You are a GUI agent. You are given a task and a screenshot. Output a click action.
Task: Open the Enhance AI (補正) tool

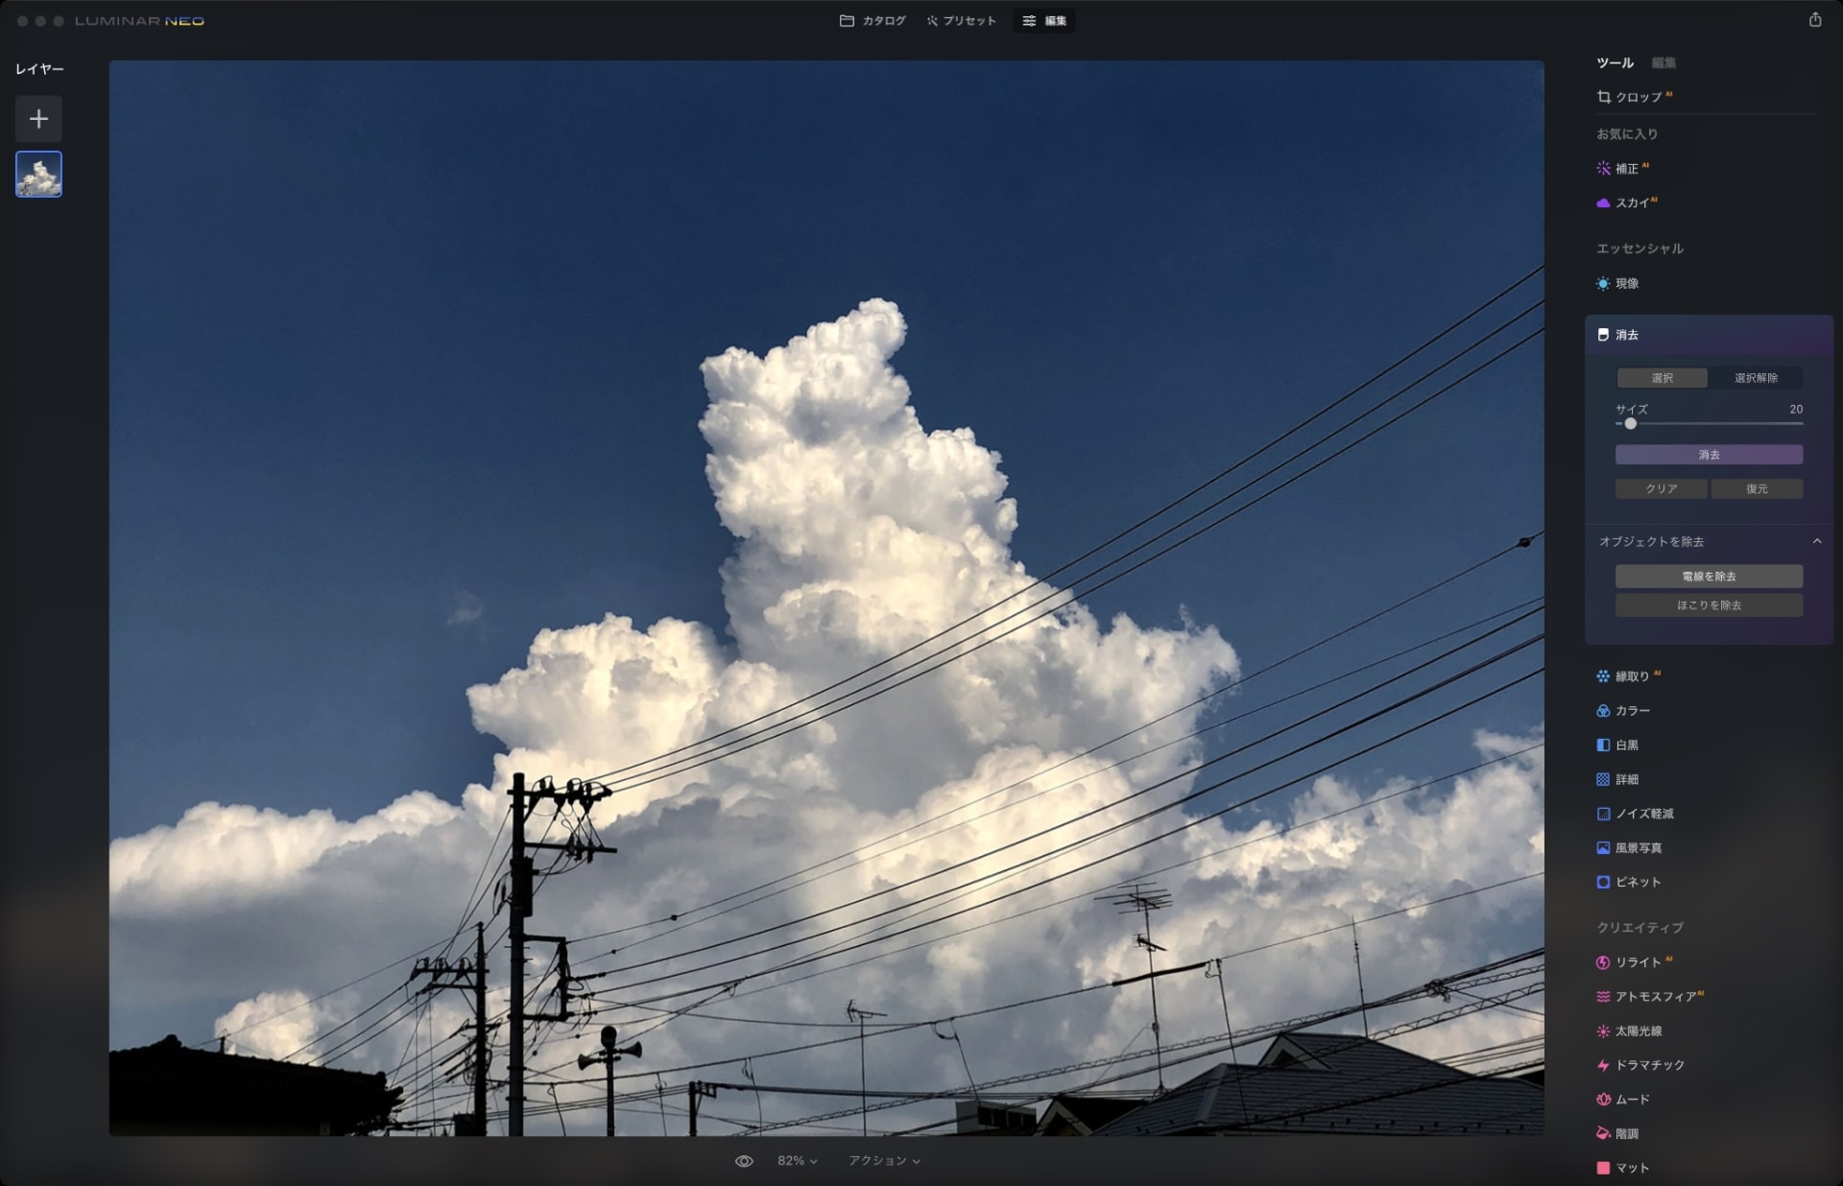(1625, 169)
